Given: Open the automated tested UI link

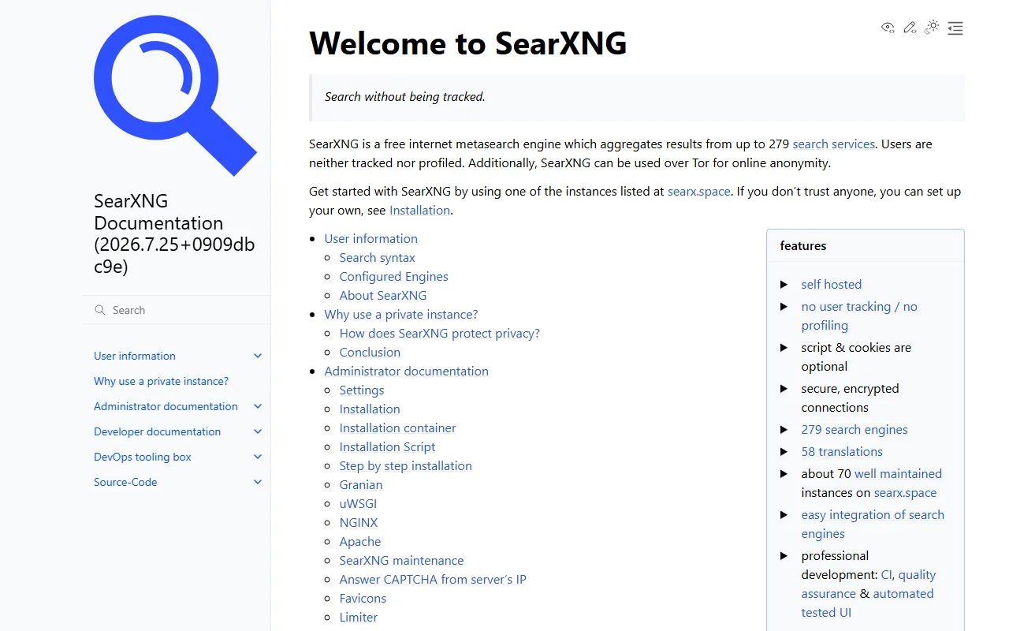Looking at the screenshot, I should (867, 603).
